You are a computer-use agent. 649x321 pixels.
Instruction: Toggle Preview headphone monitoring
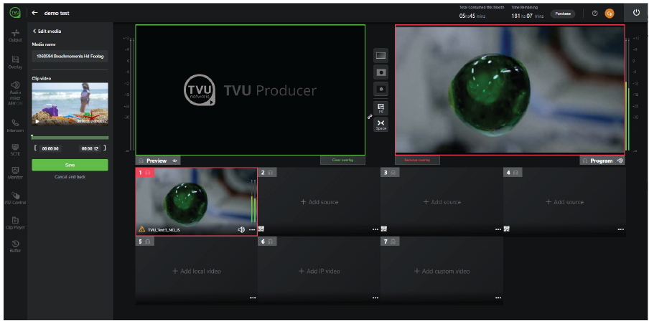pos(141,160)
